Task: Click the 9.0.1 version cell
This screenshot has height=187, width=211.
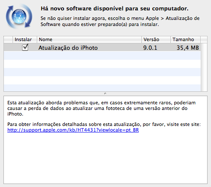Action: coord(150,48)
